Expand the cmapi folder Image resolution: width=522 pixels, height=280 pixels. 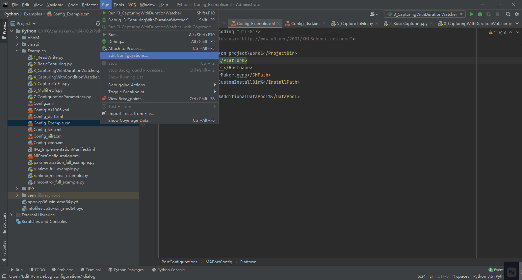(17, 44)
